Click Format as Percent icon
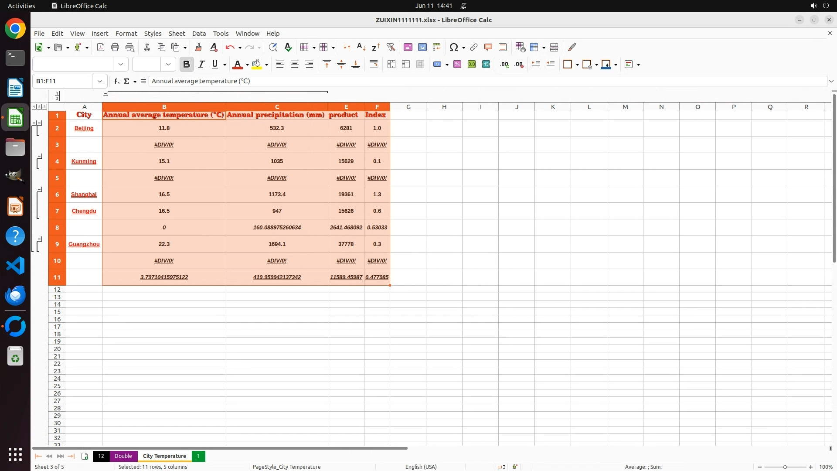The image size is (837, 471). [457, 65]
